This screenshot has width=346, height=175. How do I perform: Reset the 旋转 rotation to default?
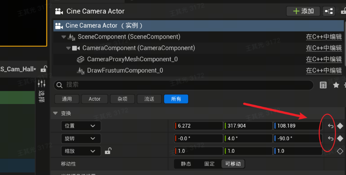click(330, 138)
